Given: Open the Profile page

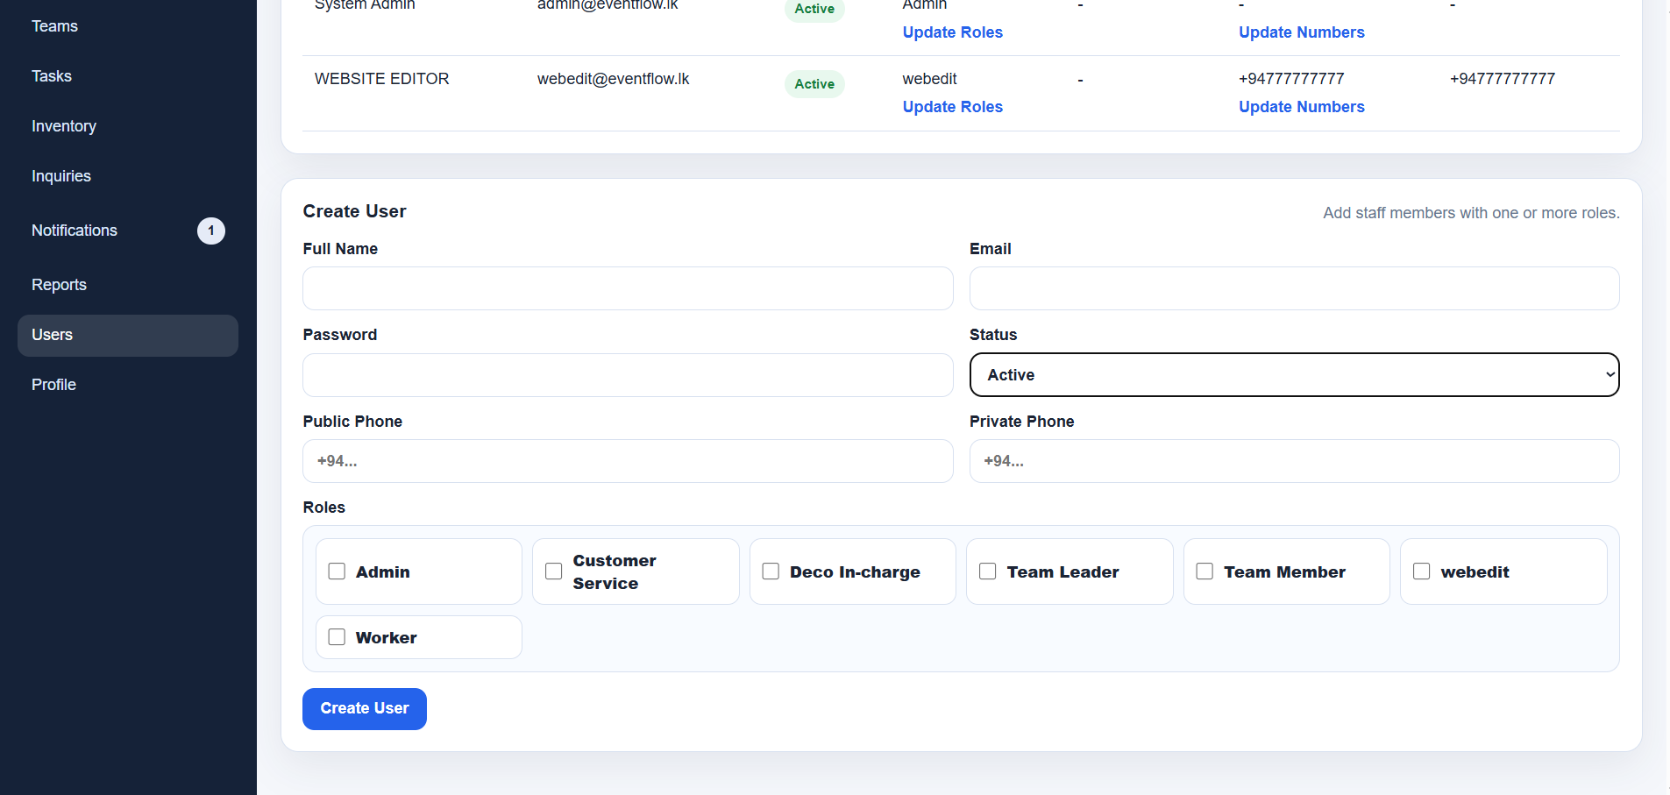Looking at the screenshot, I should click(x=53, y=385).
